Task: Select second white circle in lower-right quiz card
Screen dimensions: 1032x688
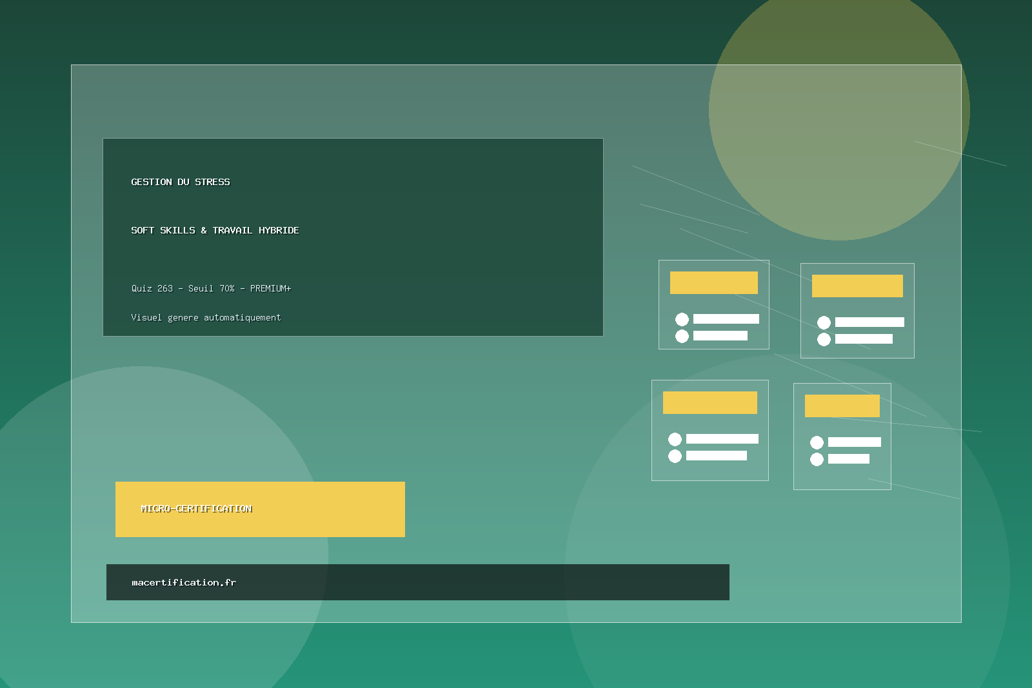Action: click(x=817, y=459)
